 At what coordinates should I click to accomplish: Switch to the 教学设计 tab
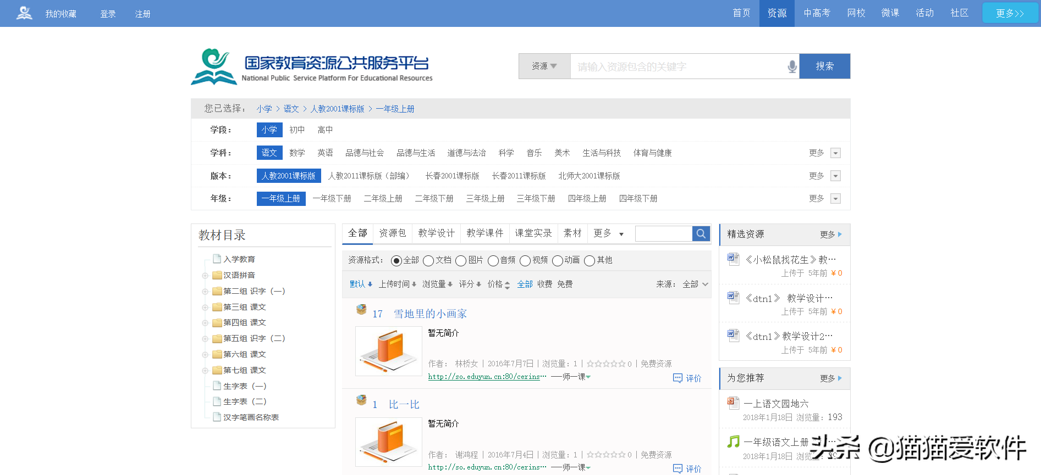pos(437,233)
